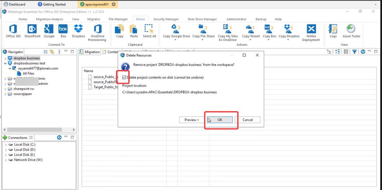Open Copy Google Drive dropdown arrow
This screenshot has height=190, width=382.
[x=175, y=40]
